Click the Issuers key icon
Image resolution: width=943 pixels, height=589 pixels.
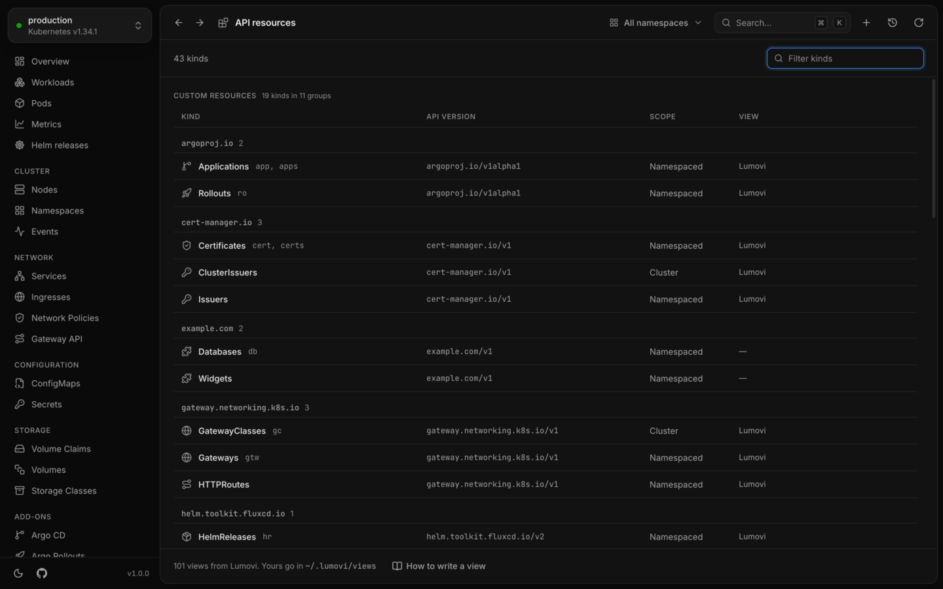(187, 299)
